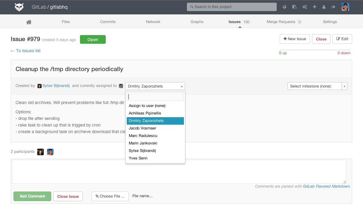The image size is (363, 205).
Task: Click the user avatar in top header
Action: point(345,7)
